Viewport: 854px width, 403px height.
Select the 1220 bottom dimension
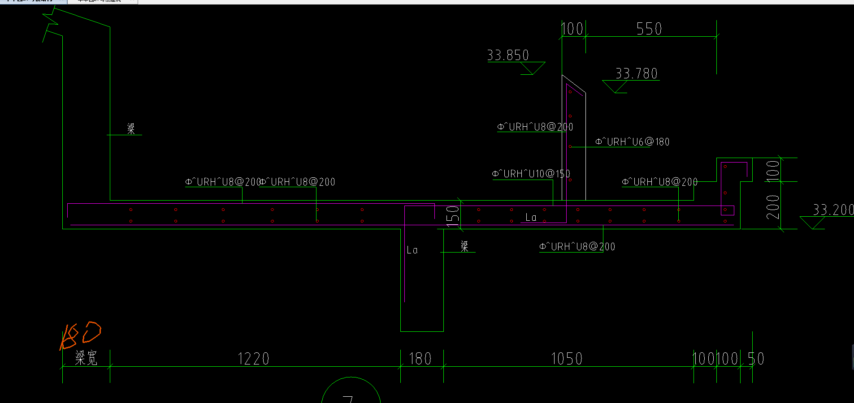pyautogui.click(x=253, y=359)
